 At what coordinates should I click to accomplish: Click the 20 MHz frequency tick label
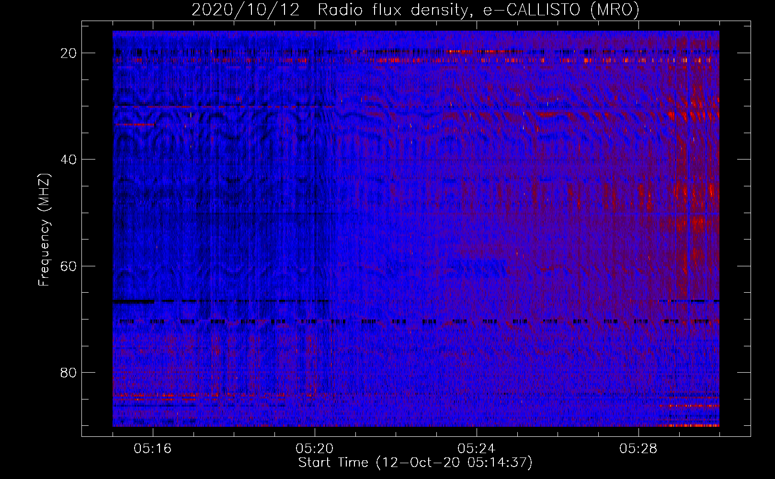(x=69, y=53)
